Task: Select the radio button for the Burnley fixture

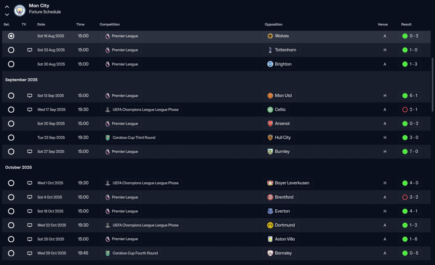Action: pos(11,152)
